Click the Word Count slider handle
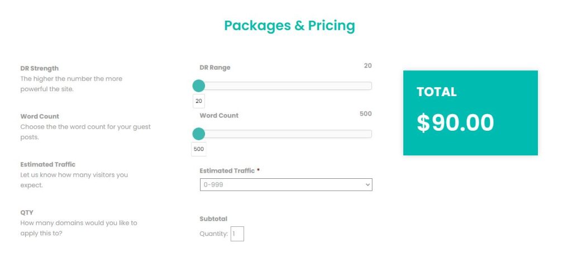The image size is (572, 261). tap(199, 134)
